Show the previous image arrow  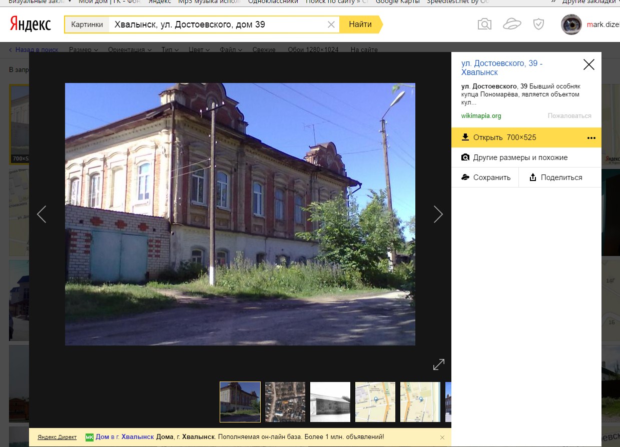tap(42, 214)
